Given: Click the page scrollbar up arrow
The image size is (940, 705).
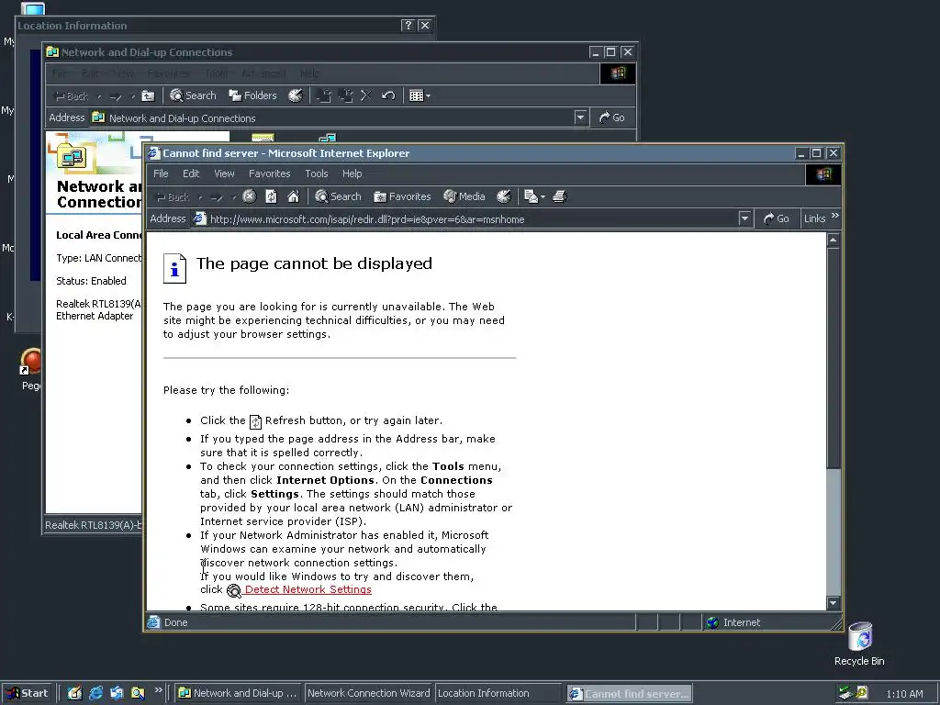Looking at the screenshot, I should pos(834,240).
